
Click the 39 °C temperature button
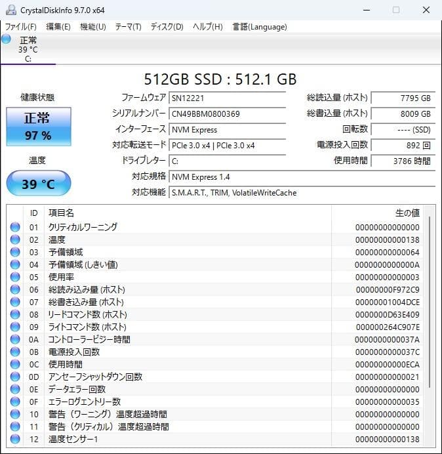pos(39,183)
